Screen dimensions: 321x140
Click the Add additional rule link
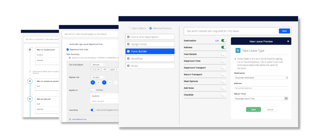[79, 119]
